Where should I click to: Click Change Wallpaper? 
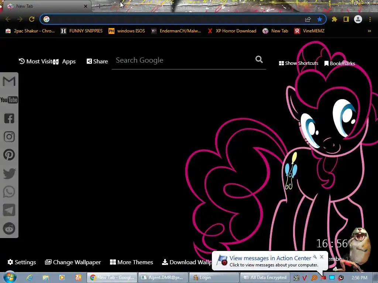pos(73,262)
